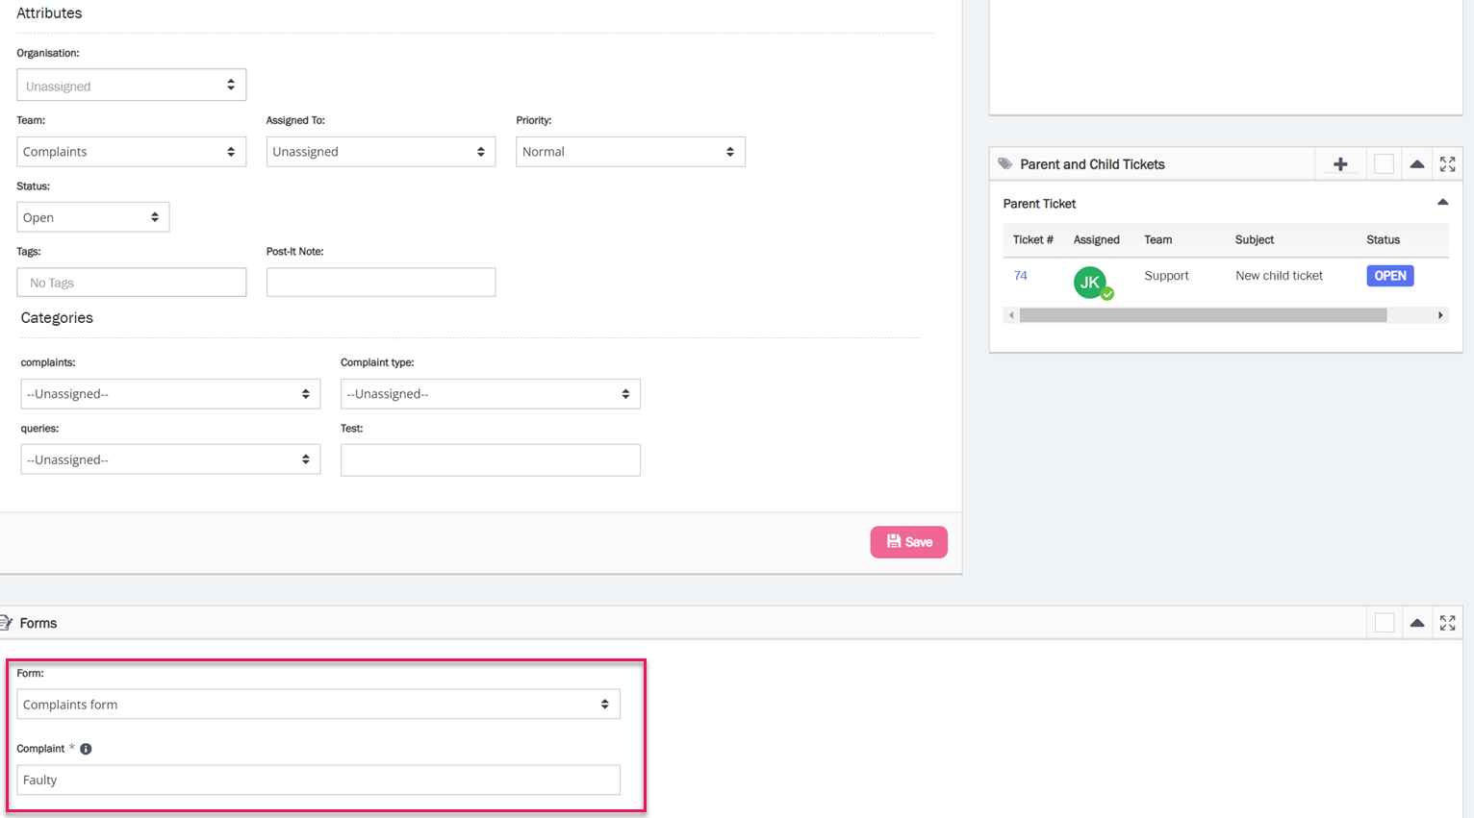This screenshot has width=1474, height=818.
Task: Click the tag icon beside Parent and Child Tickets
Action: click(x=1004, y=164)
